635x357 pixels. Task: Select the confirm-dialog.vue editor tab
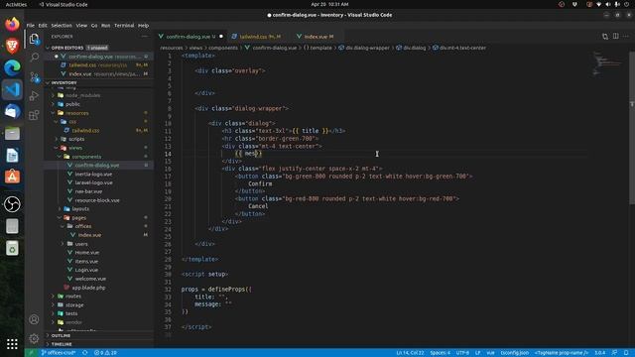(190, 37)
